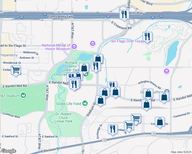Click the restaurant marker east of Richard Greene park
This screenshot has height=154, width=192.
[x=96, y=66]
